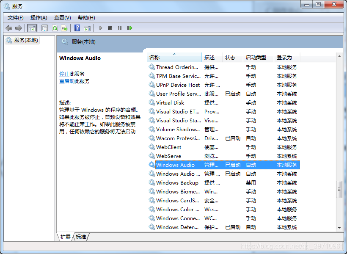Maximize the 服务 window

point(318,4)
